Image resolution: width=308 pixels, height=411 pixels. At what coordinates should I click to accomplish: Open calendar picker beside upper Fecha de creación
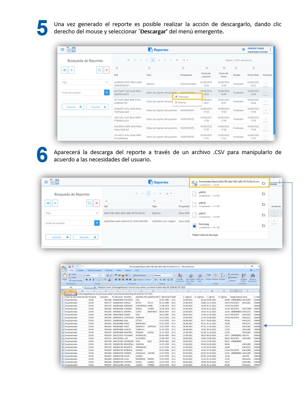tap(107, 92)
